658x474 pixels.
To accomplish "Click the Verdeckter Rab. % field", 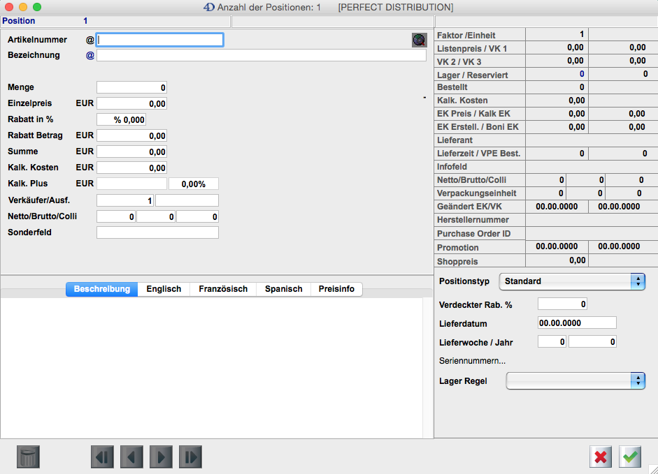I will pyautogui.click(x=562, y=304).
